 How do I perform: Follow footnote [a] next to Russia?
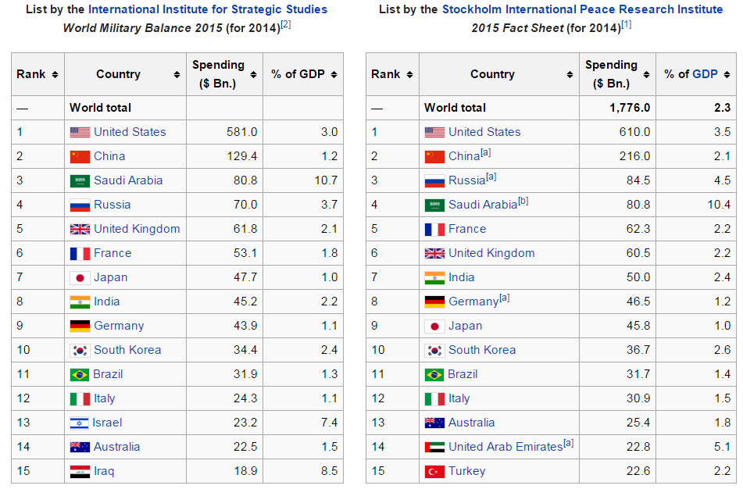tap(491, 177)
